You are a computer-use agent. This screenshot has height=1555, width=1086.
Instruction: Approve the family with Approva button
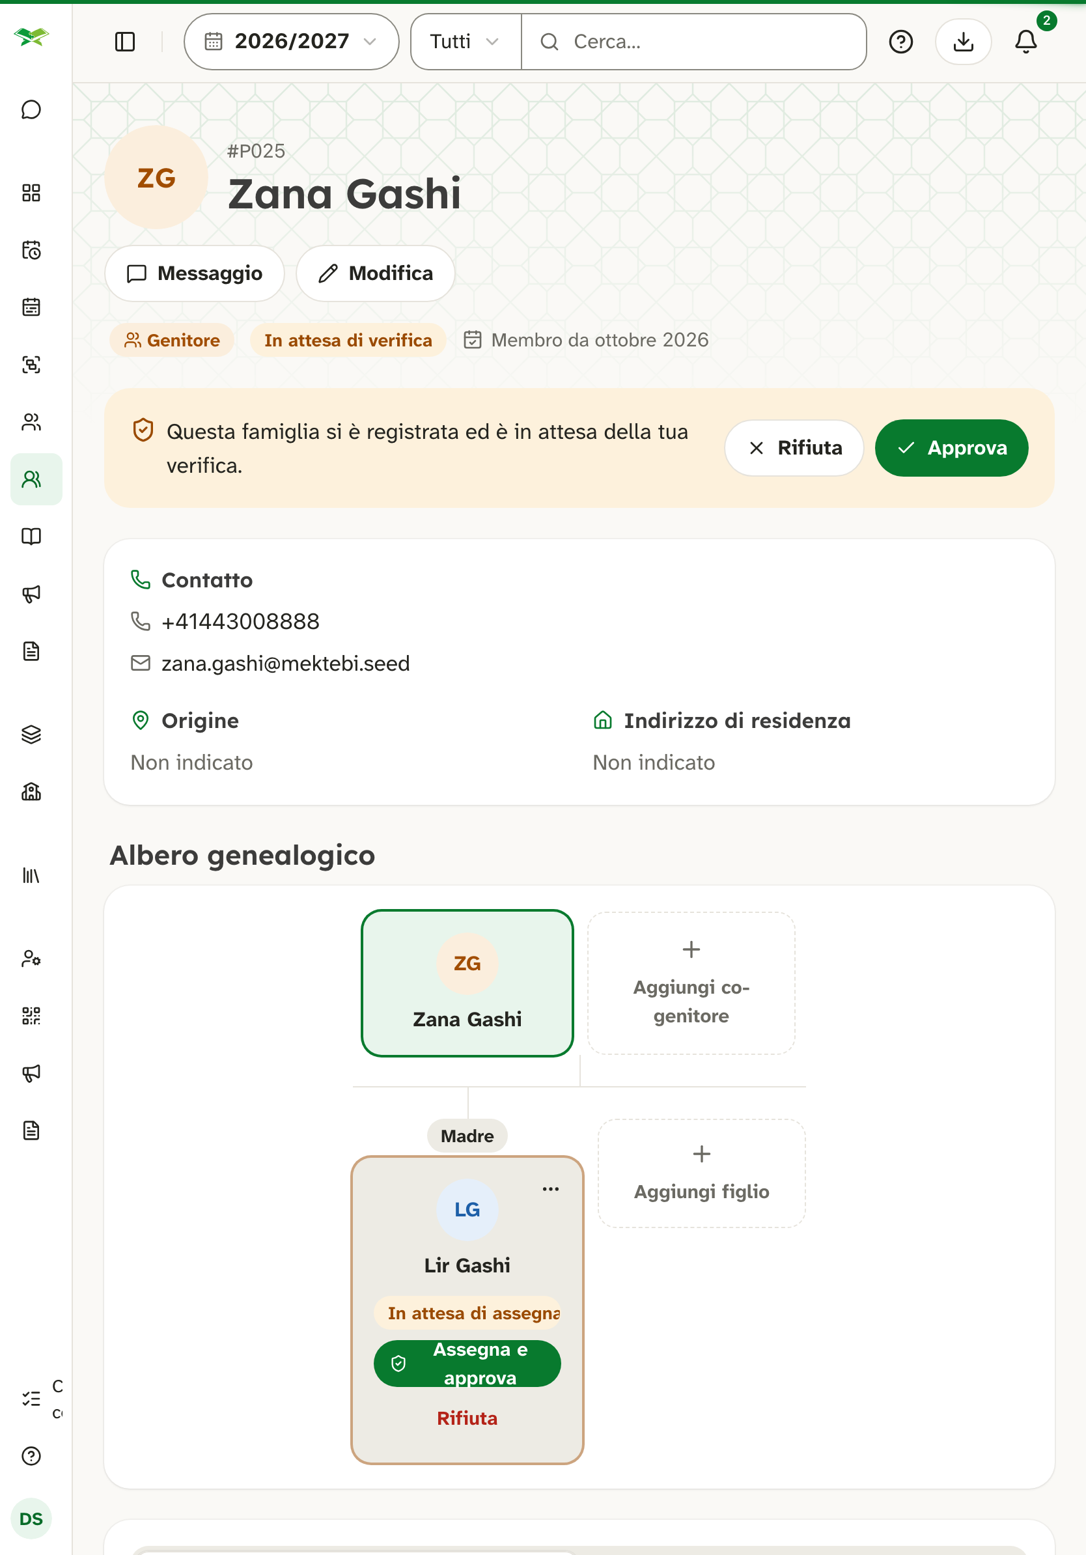(x=951, y=447)
